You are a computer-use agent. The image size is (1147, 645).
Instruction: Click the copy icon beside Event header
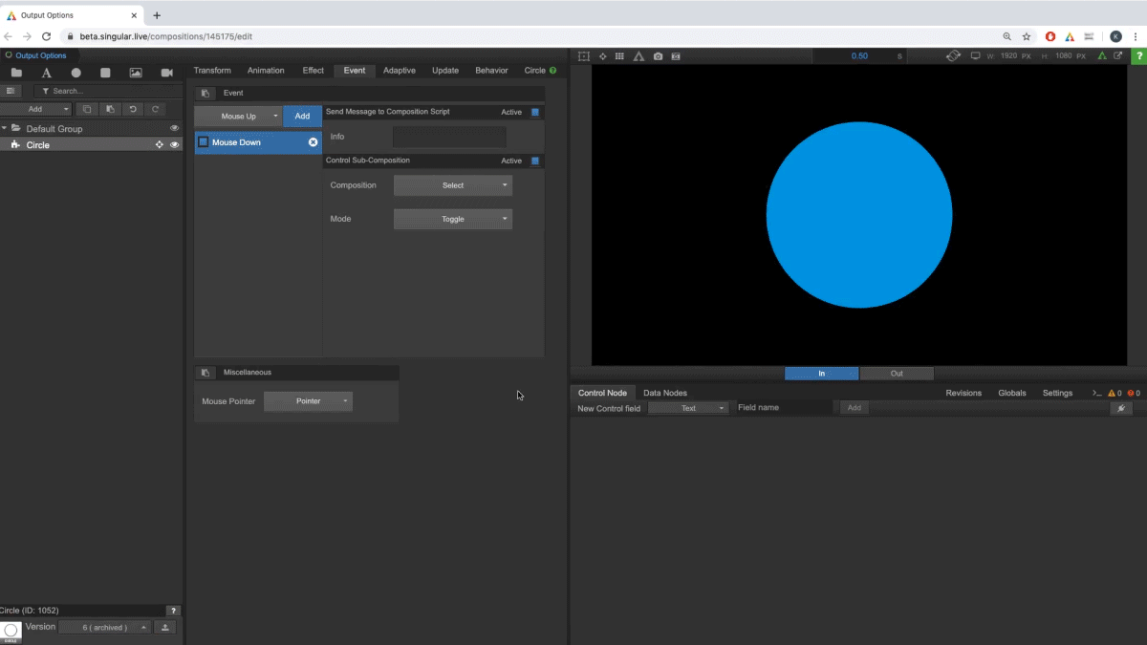(x=206, y=94)
